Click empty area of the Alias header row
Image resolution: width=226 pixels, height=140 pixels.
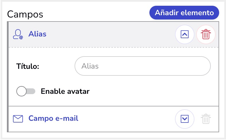(x=110, y=34)
